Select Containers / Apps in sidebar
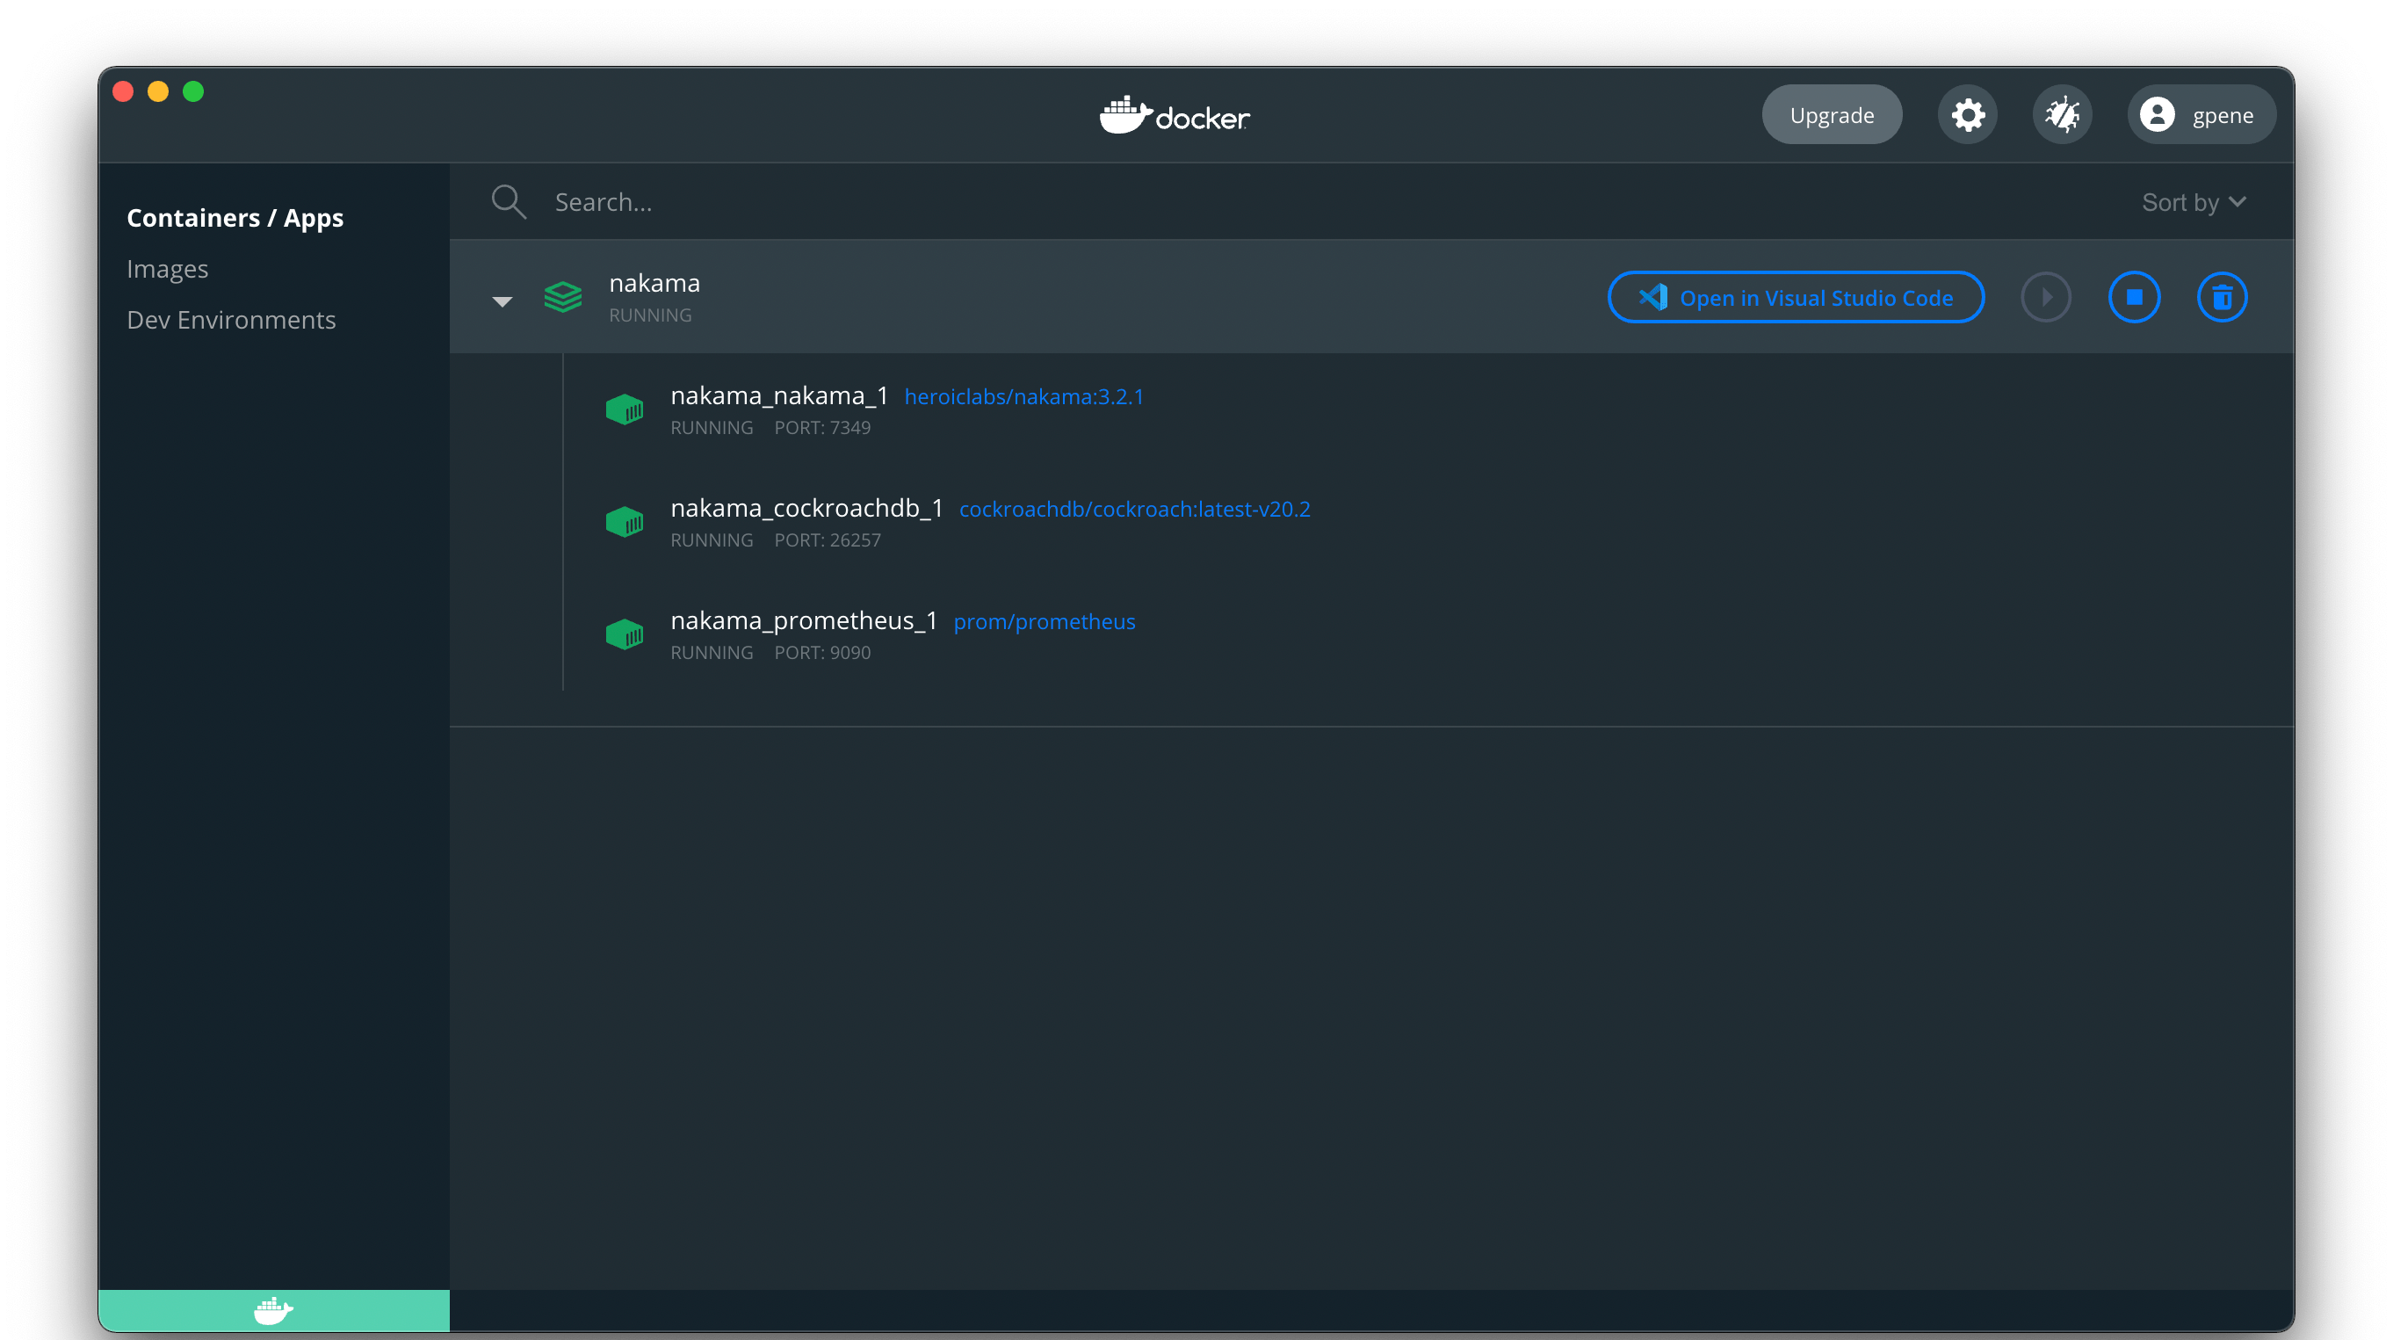 click(x=235, y=217)
